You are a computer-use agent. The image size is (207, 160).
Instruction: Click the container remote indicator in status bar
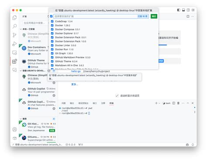38,145
